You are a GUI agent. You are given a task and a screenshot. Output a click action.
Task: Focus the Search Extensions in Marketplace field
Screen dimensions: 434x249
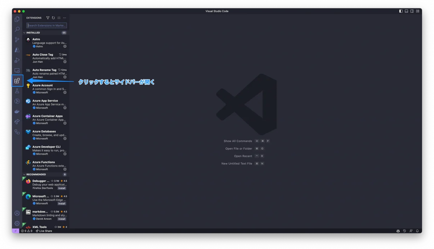coord(47,26)
